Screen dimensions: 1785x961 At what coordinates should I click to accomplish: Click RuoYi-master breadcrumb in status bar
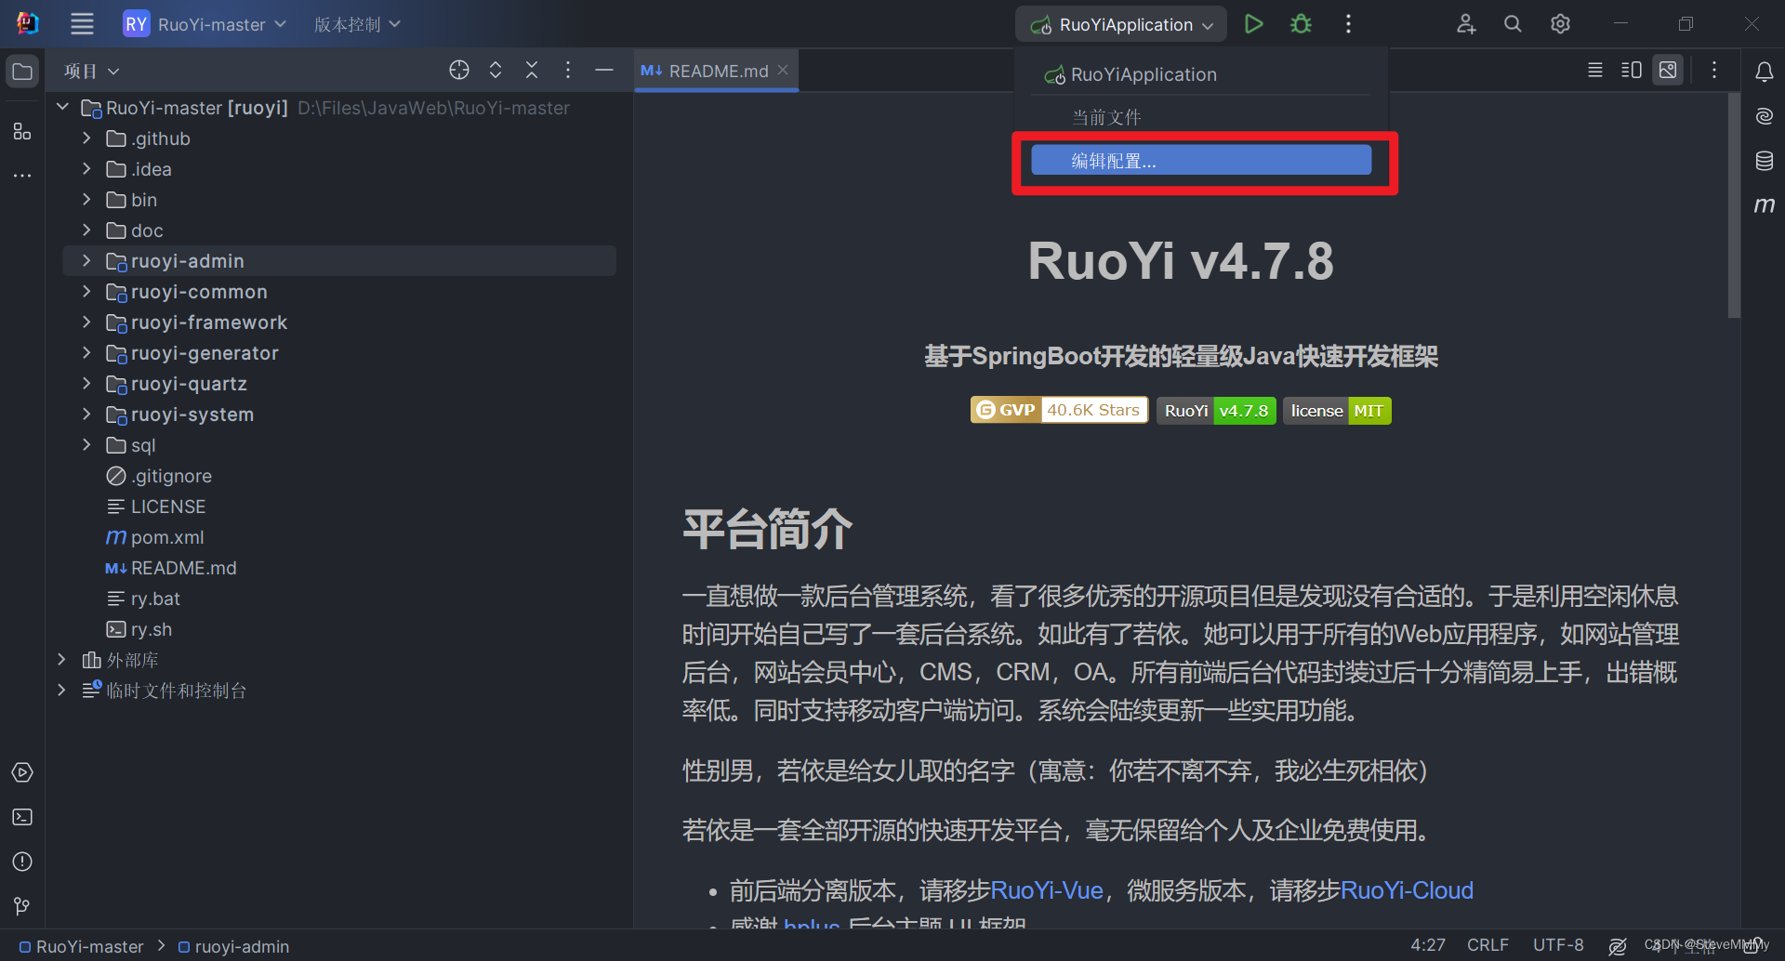(x=82, y=946)
